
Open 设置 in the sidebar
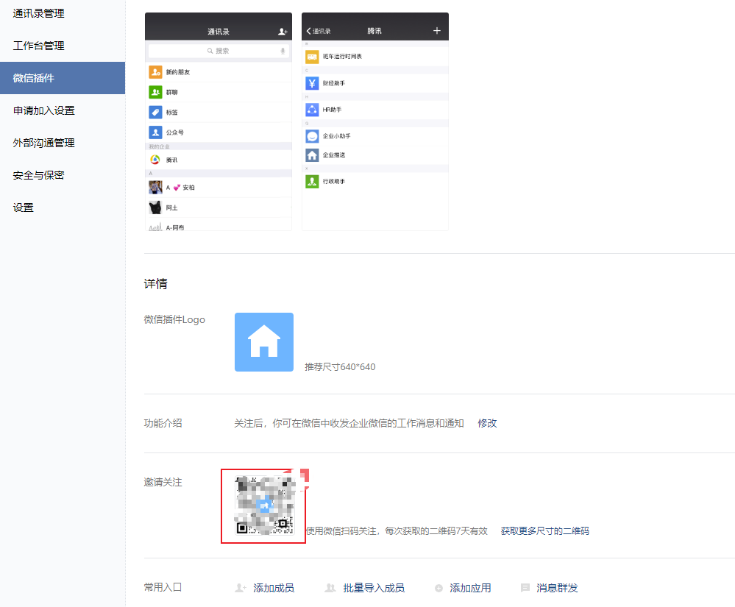pos(23,207)
